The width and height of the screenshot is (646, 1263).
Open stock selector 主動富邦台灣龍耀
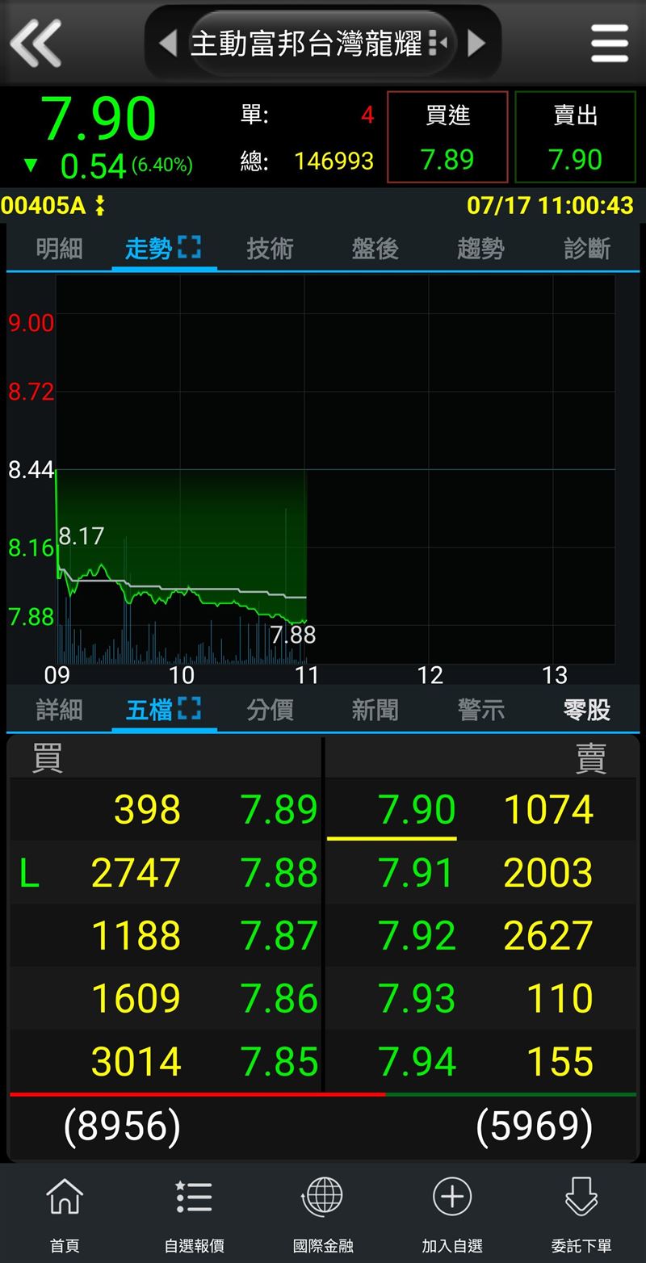[321, 44]
